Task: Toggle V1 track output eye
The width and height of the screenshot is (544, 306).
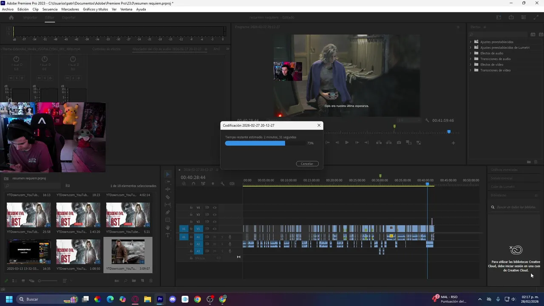Action: click(215, 229)
